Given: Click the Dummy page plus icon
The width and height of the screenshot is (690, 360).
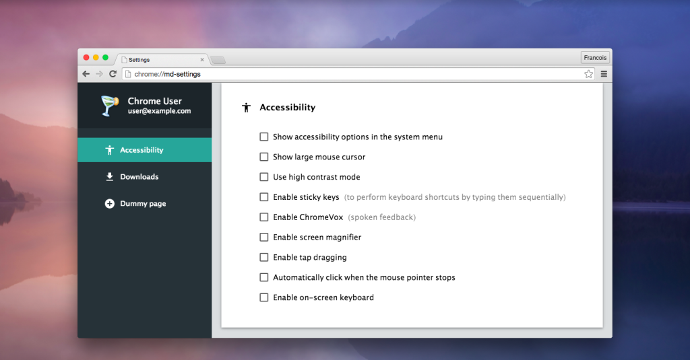Looking at the screenshot, I should 110,204.
